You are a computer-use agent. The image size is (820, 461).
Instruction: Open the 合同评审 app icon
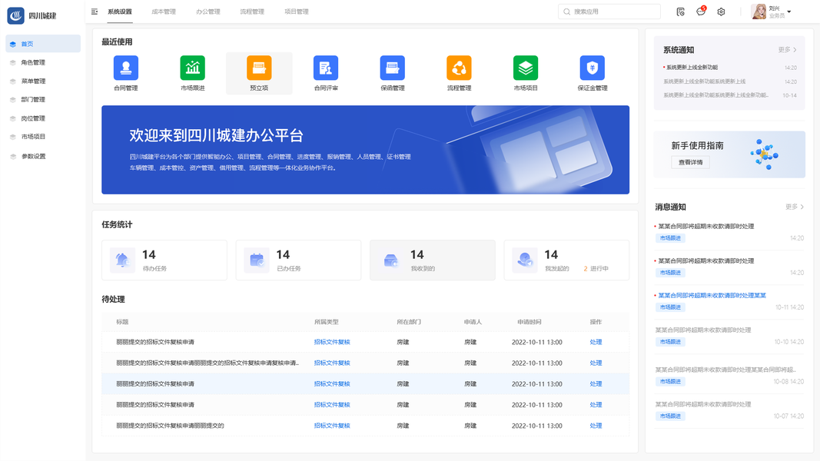click(326, 68)
